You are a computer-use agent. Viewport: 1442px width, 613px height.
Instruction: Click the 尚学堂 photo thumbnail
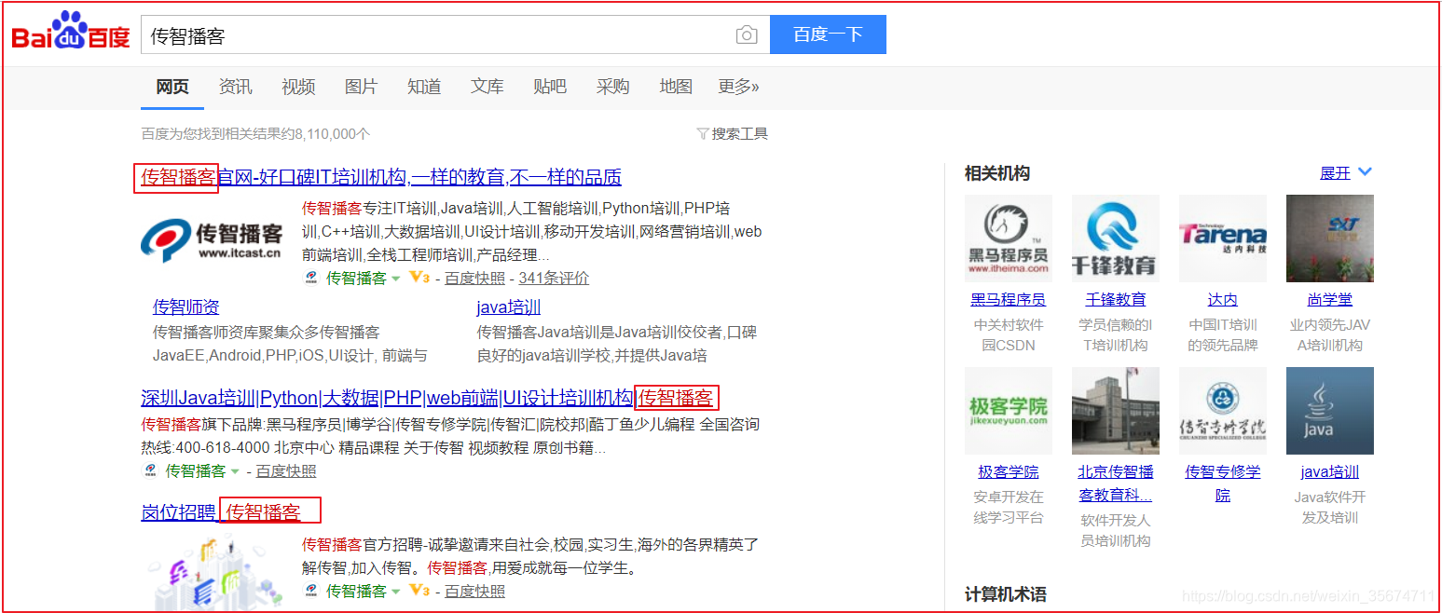[x=1330, y=238]
